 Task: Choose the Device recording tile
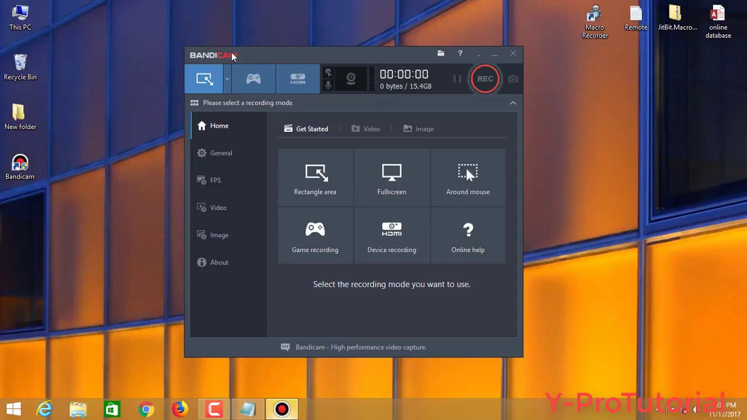(x=392, y=236)
